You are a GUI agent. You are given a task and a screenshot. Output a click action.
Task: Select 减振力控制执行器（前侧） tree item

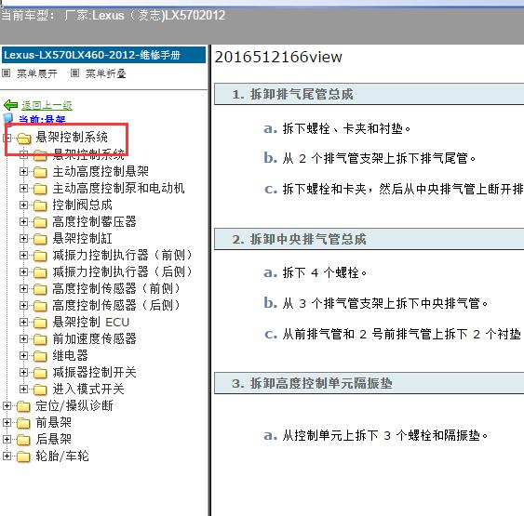point(123,256)
